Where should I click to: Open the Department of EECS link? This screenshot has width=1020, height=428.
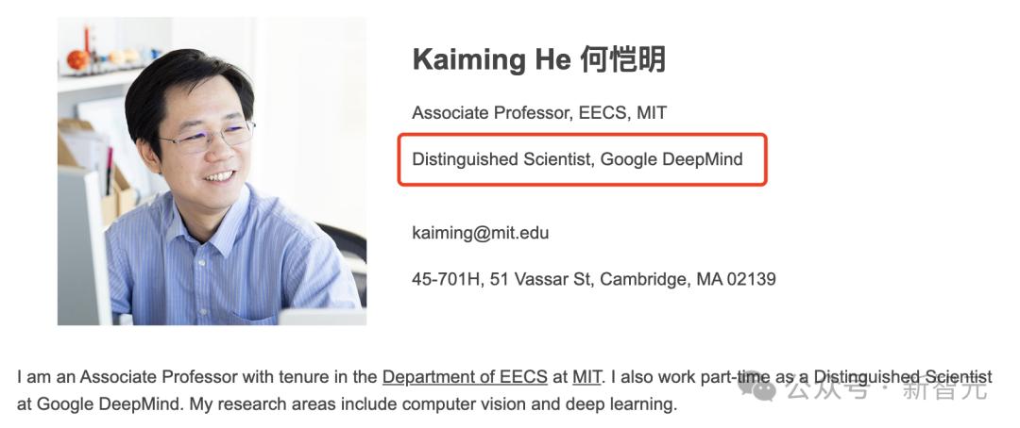(465, 377)
